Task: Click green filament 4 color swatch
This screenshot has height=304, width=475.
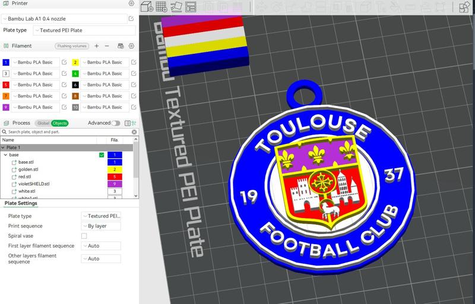Action: coord(75,73)
